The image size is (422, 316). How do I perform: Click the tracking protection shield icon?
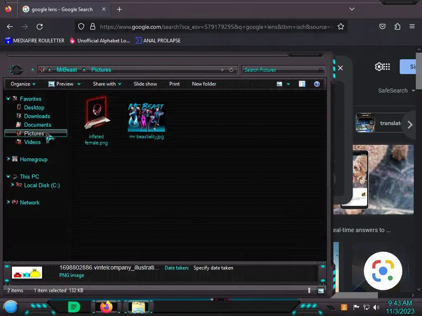tap(81, 26)
